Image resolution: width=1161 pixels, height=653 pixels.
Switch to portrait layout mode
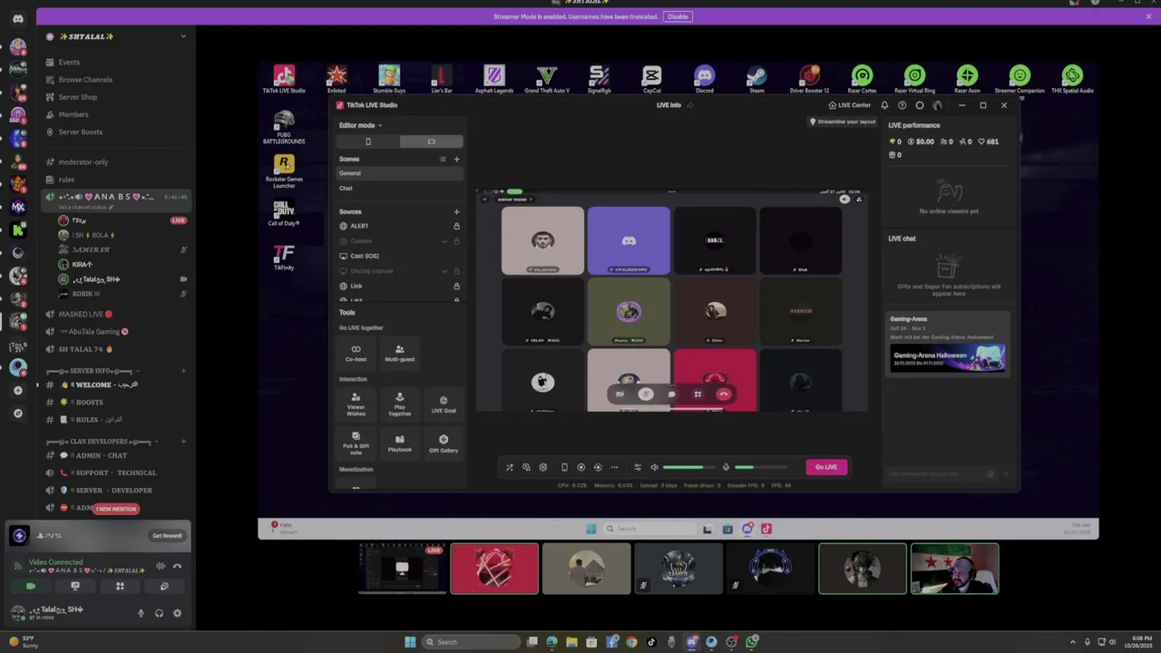click(368, 141)
